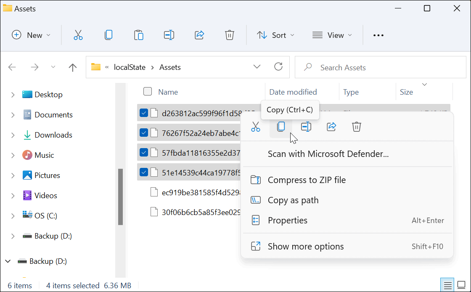
Task: Uncheck the Select All box in the Name header
Action: click(148, 91)
